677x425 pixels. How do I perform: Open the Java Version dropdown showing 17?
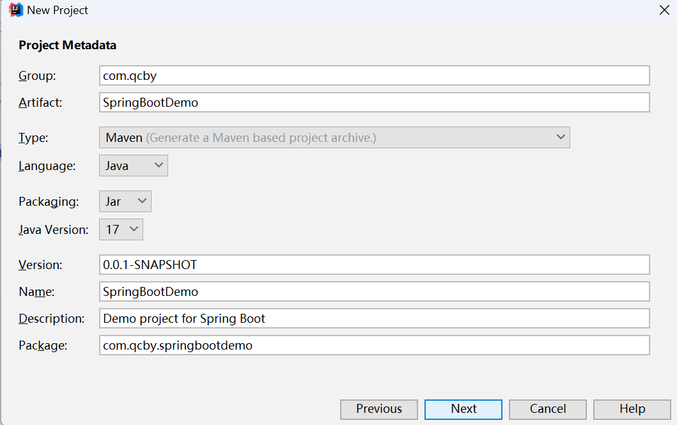(121, 229)
